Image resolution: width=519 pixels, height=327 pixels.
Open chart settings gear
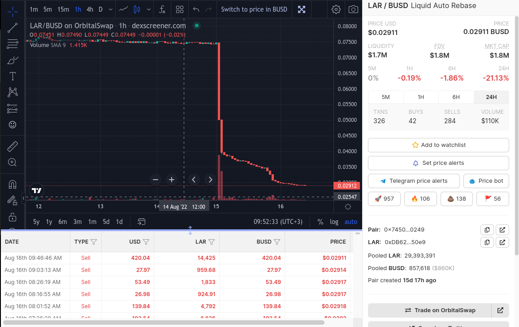(x=336, y=9)
